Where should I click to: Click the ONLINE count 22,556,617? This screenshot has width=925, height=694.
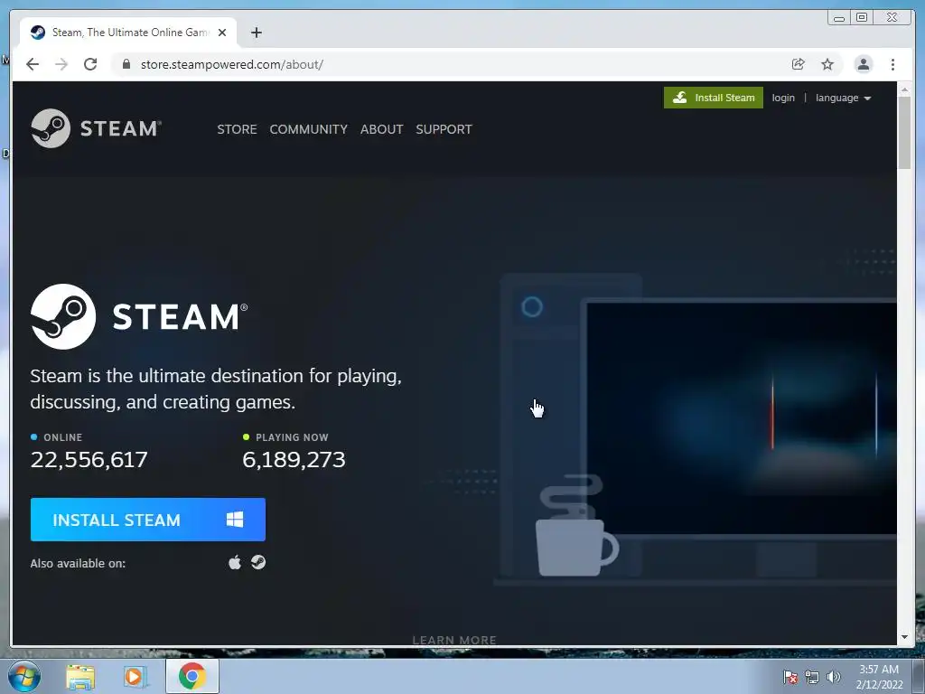[89, 459]
